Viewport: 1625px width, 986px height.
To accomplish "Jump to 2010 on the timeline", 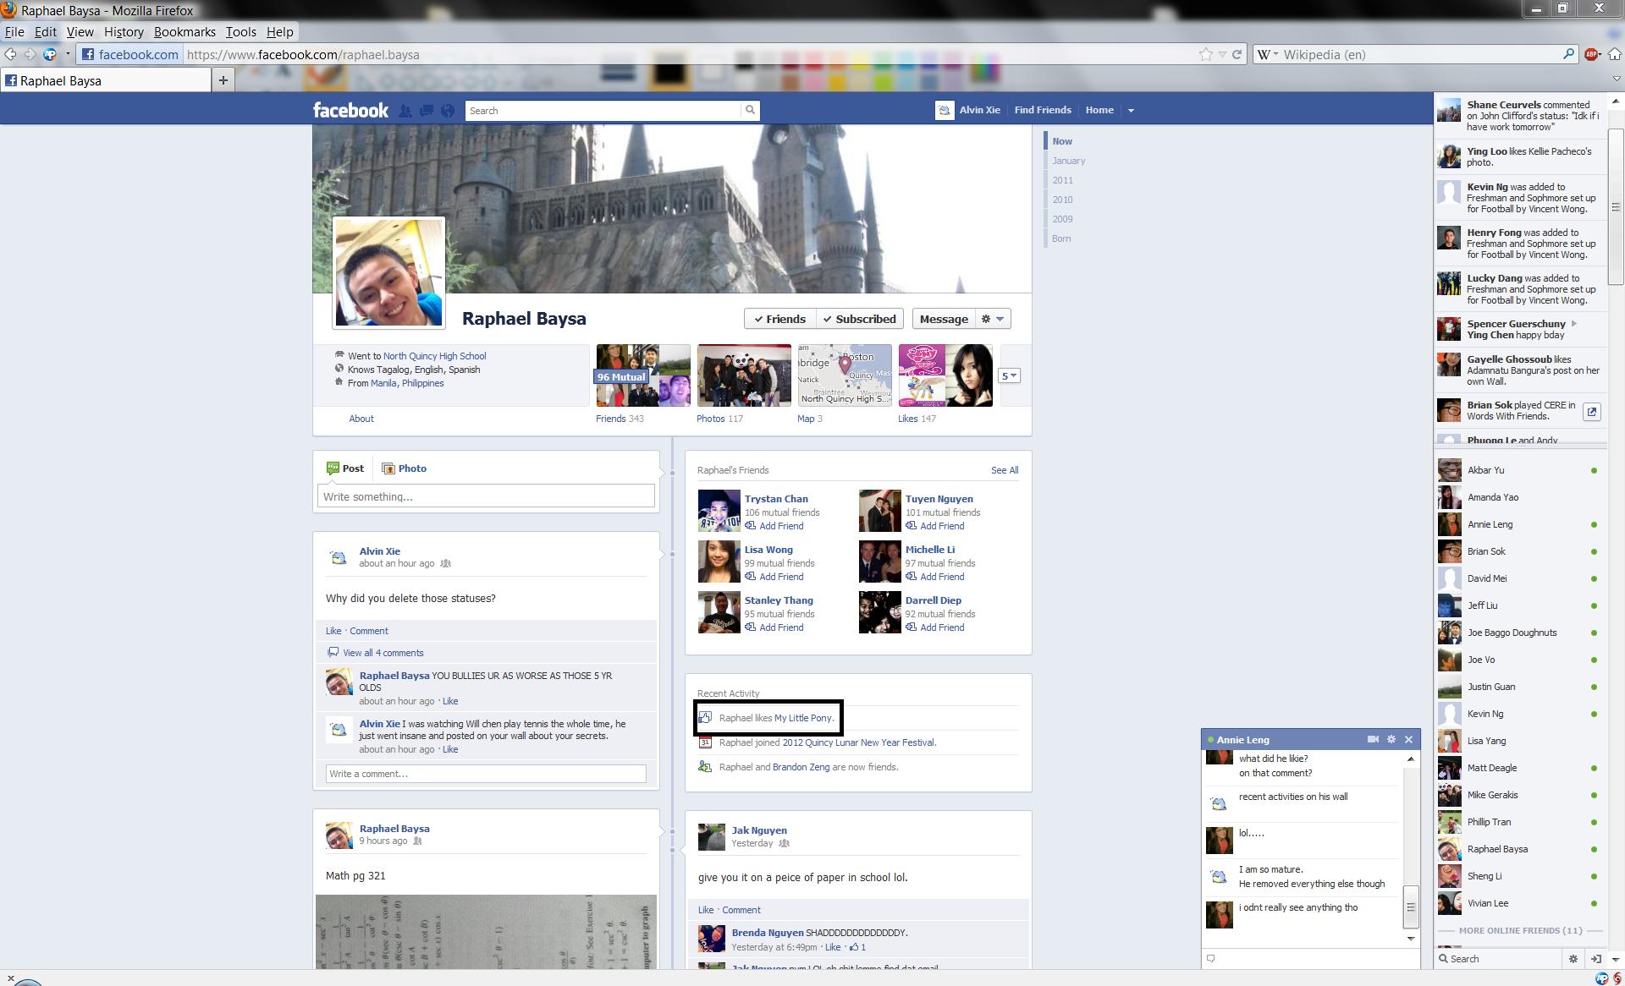I will 1062,200.
